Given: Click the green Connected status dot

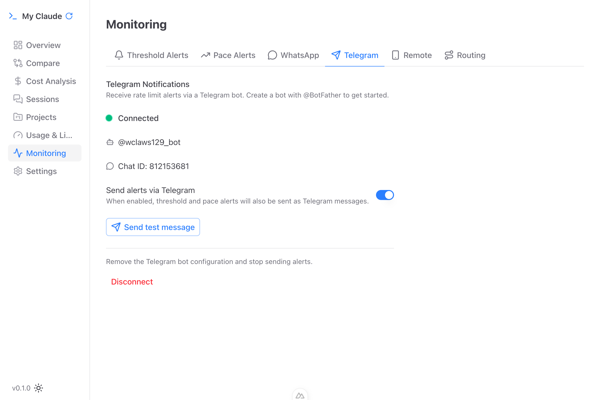Looking at the screenshot, I should coord(109,118).
